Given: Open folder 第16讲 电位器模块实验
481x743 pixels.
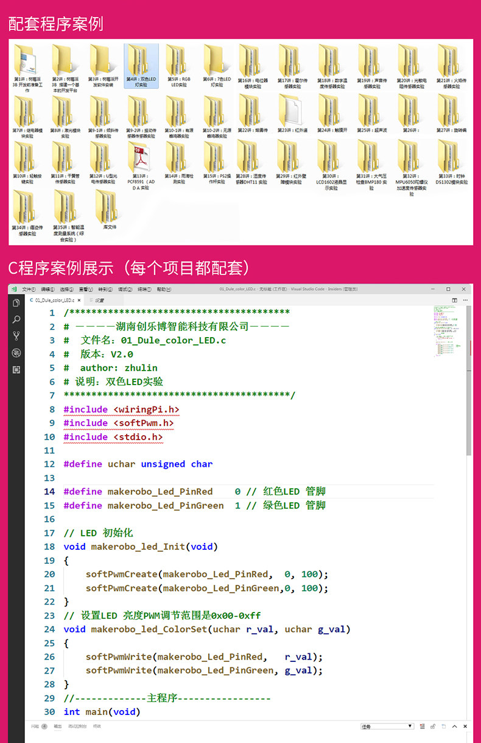Looking at the screenshot, I should 252,67.
